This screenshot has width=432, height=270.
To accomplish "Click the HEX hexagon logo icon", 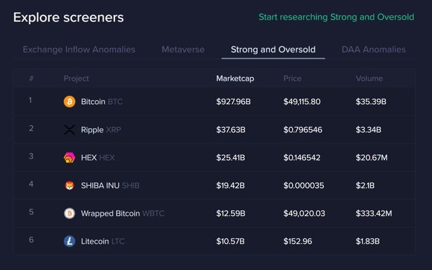I will click(x=69, y=158).
